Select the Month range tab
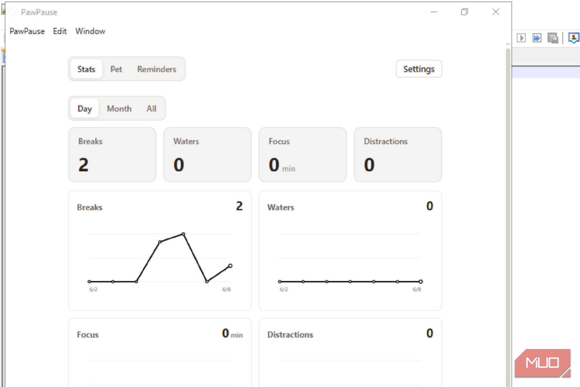 [119, 109]
